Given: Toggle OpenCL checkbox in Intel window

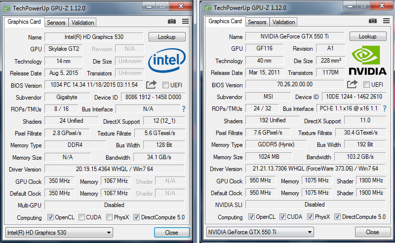Looking at the screenshot, I should [51, 217].
